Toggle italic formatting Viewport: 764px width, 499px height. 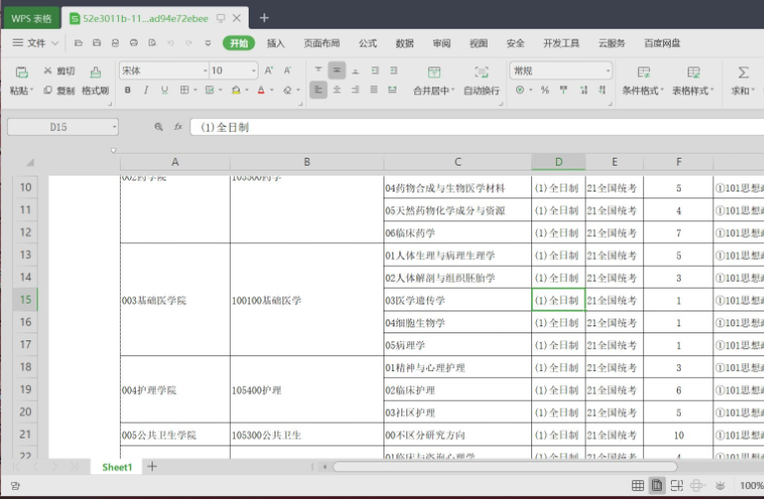tap(146, 90)
